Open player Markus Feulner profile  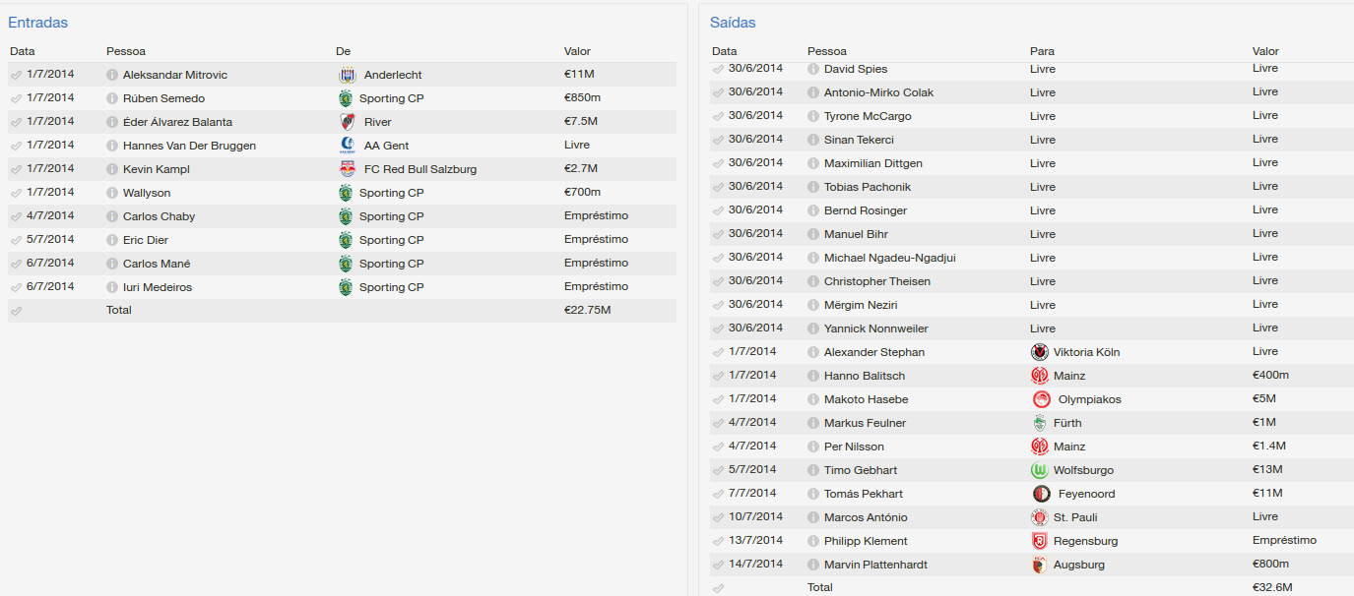[x=865, y=423]
